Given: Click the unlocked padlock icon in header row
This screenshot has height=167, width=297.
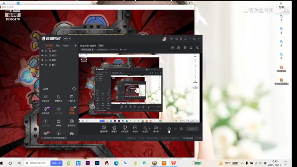Looking at the screenshot, I should click(179, 48).
